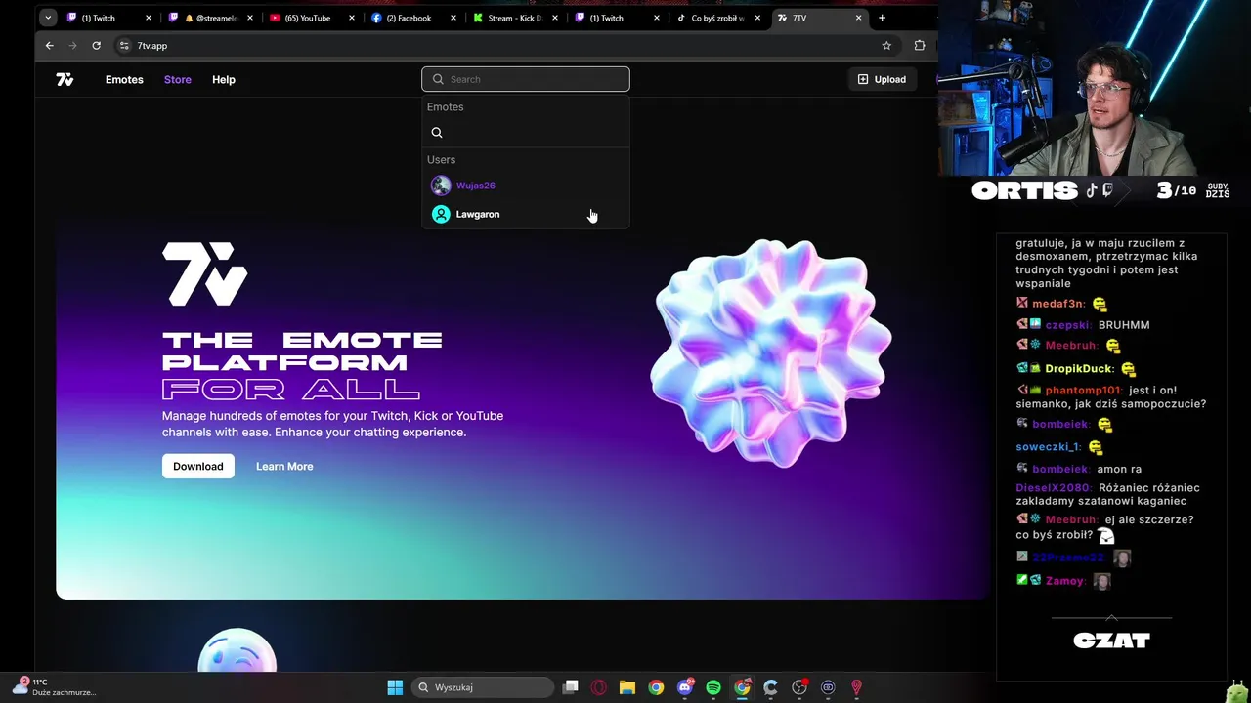Click the pink pin app on the taskbar
The height and width of the screenshot is (703, 1251).
click(857, 687)
